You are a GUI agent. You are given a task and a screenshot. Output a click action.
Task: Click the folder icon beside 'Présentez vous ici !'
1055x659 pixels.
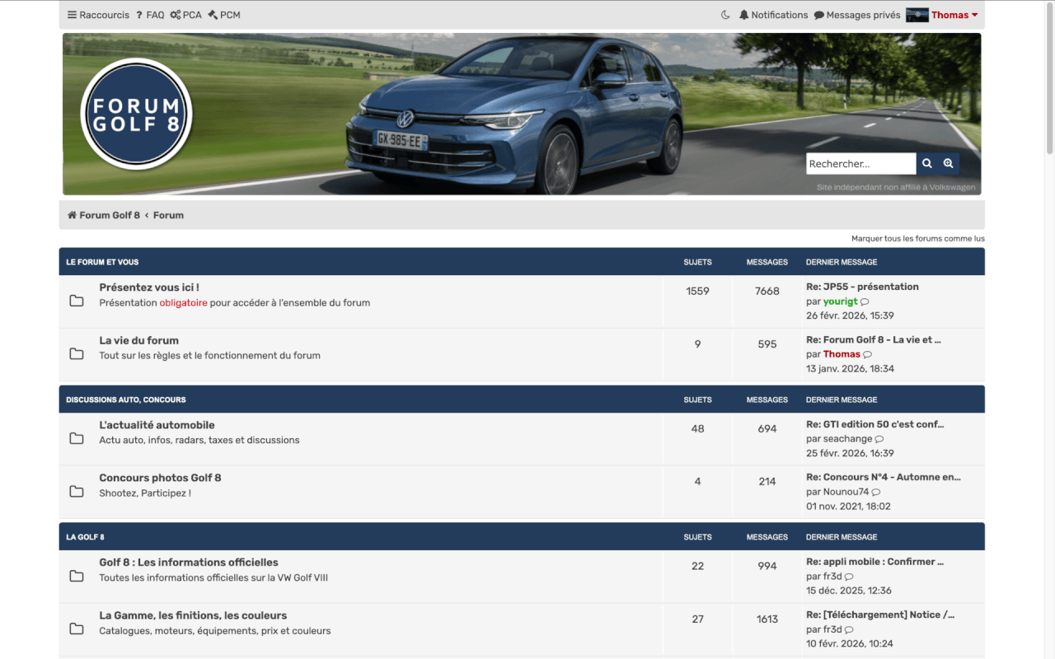tap(76, 301)
